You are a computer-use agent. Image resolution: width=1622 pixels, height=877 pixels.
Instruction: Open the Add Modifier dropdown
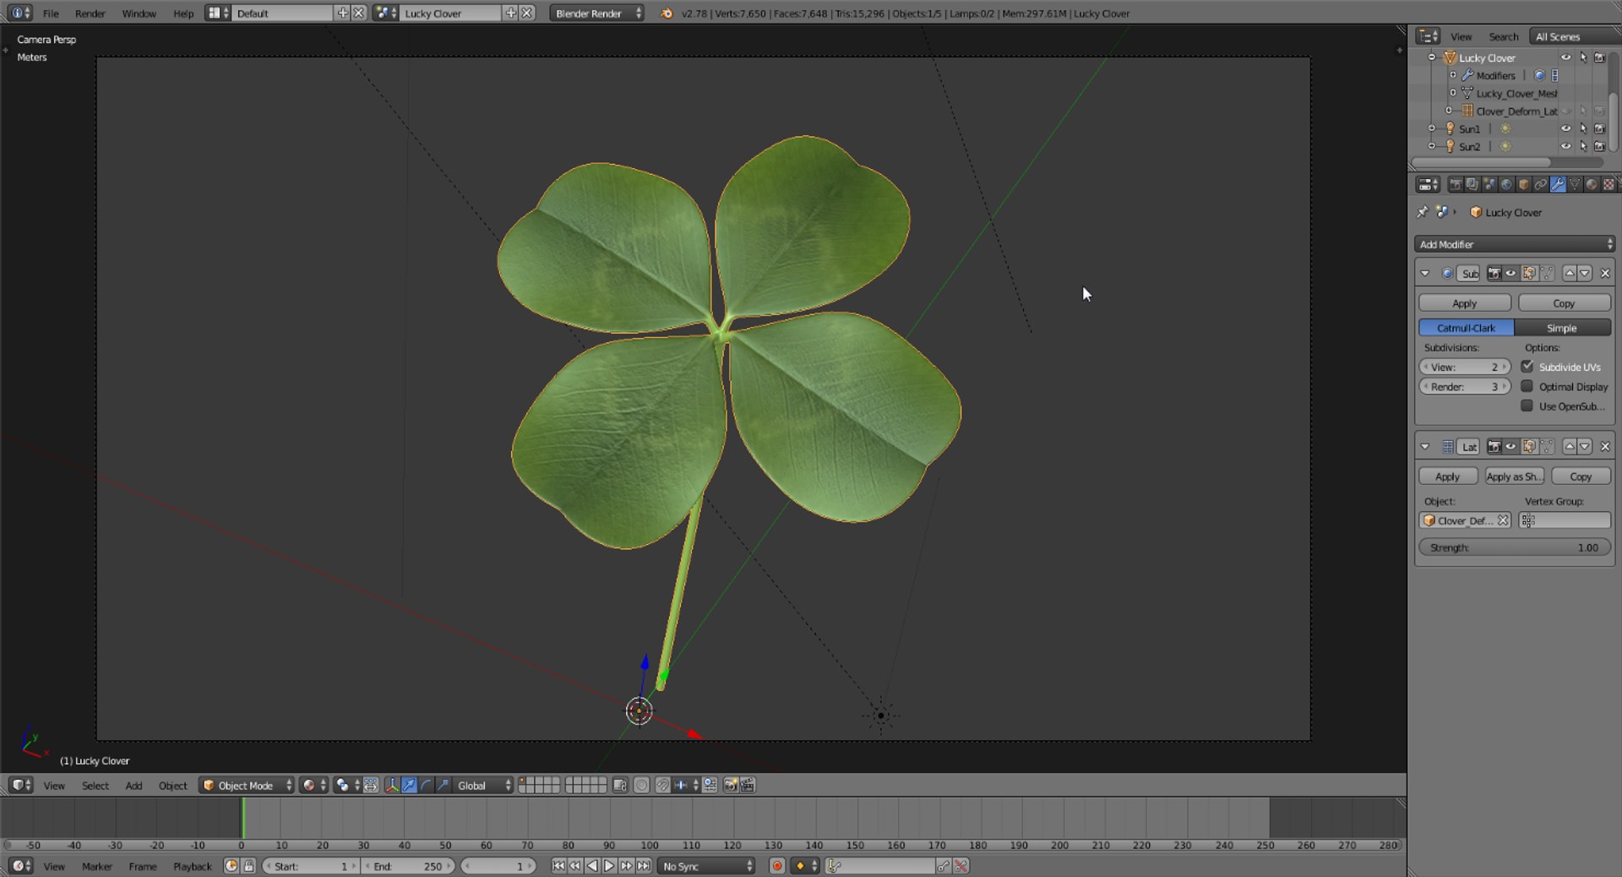pos(1515,244)
